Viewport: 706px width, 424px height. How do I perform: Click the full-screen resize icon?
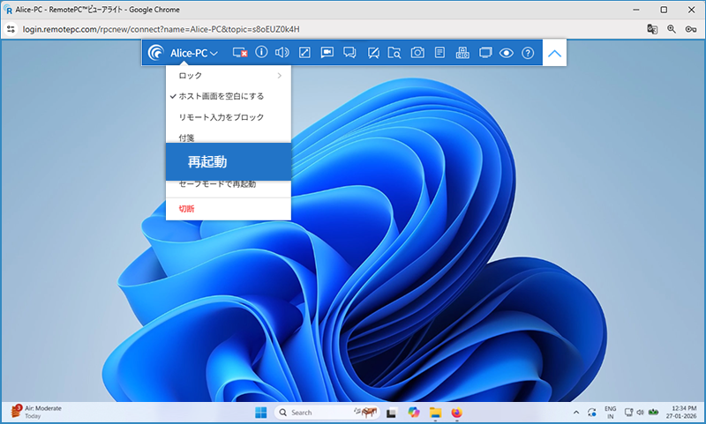pos(304,53)
